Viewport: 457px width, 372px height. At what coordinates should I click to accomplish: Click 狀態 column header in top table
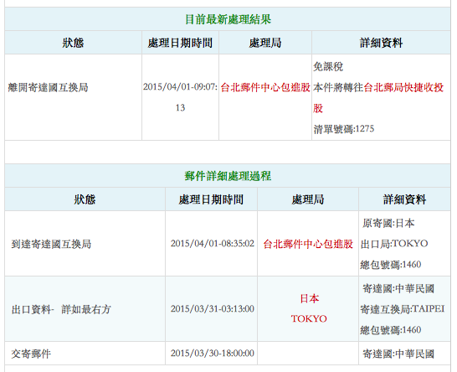(x=73, y=43)
